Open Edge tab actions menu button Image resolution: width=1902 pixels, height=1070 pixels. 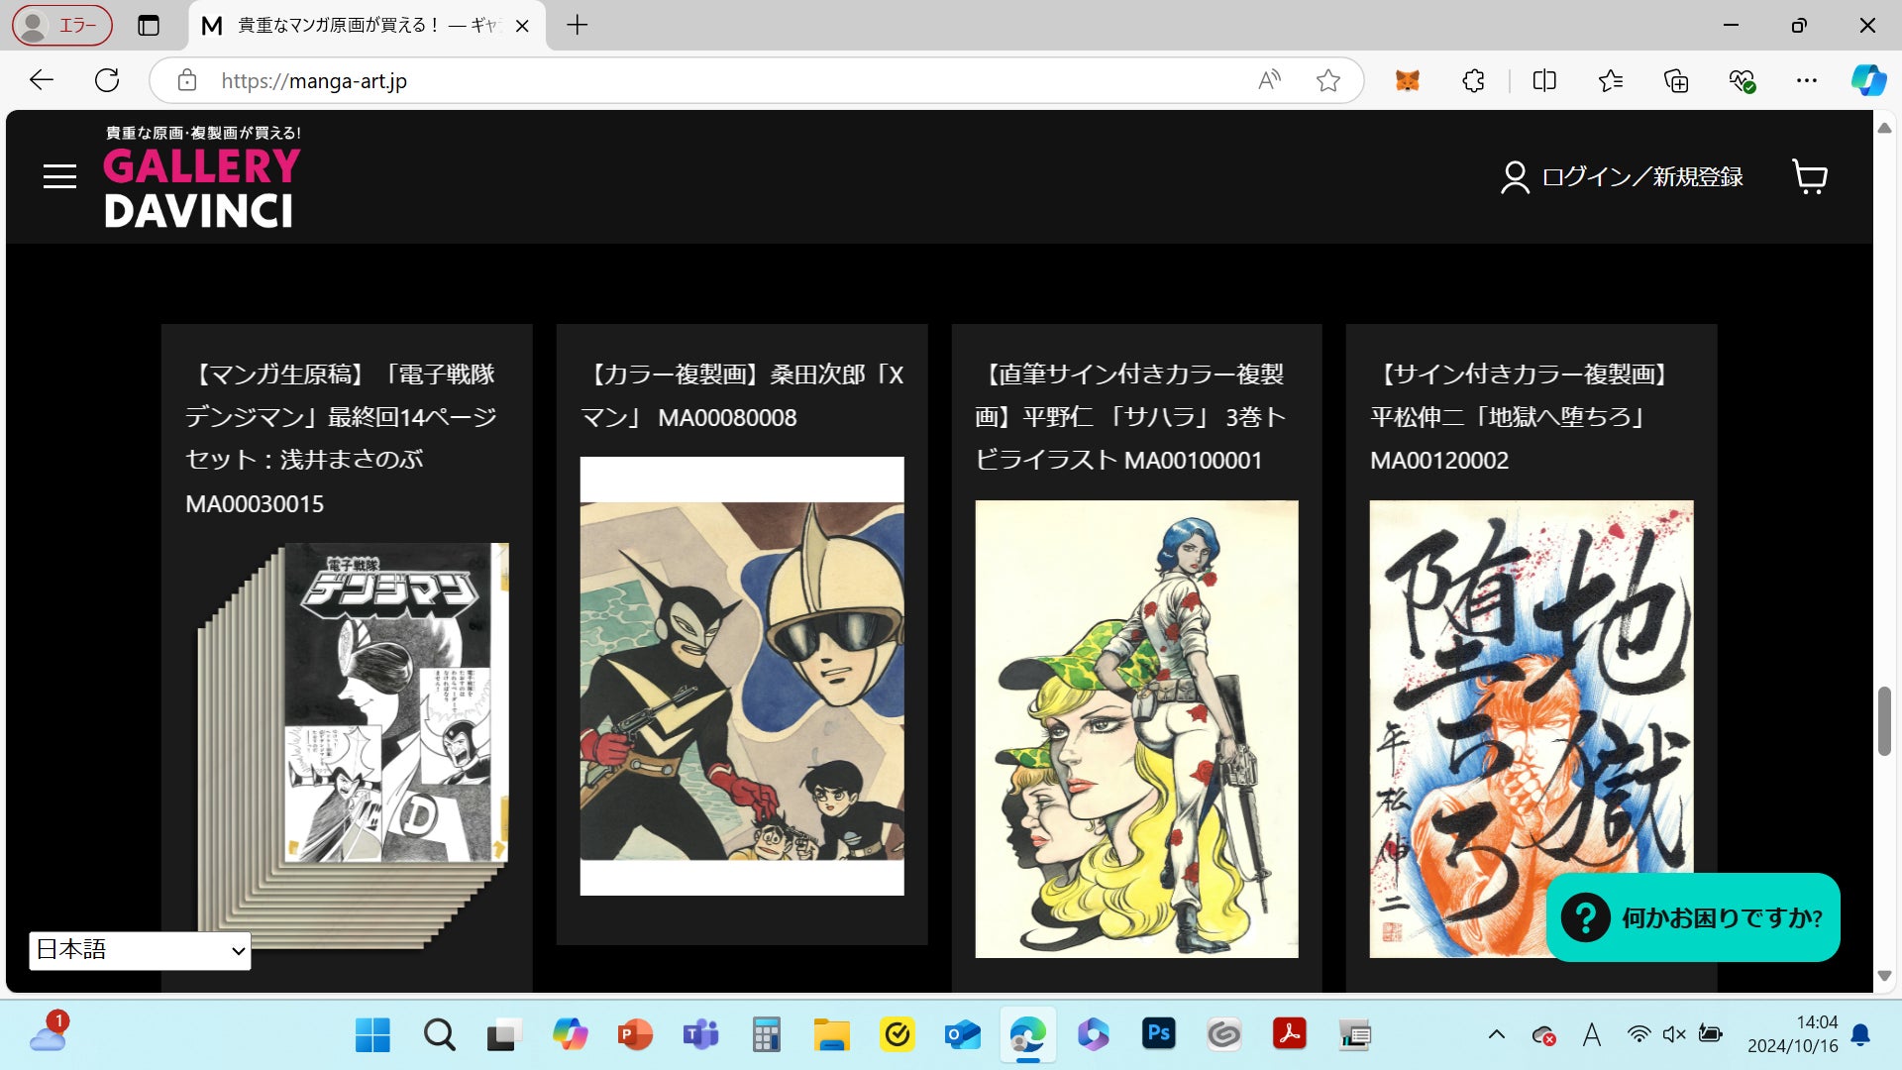(x=149, y=25)
